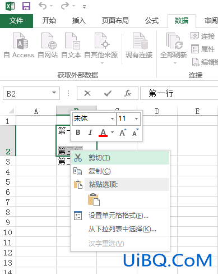Import data with 自 Access
218x274 pixels.
pyautogui.click(x=19, y=45)
